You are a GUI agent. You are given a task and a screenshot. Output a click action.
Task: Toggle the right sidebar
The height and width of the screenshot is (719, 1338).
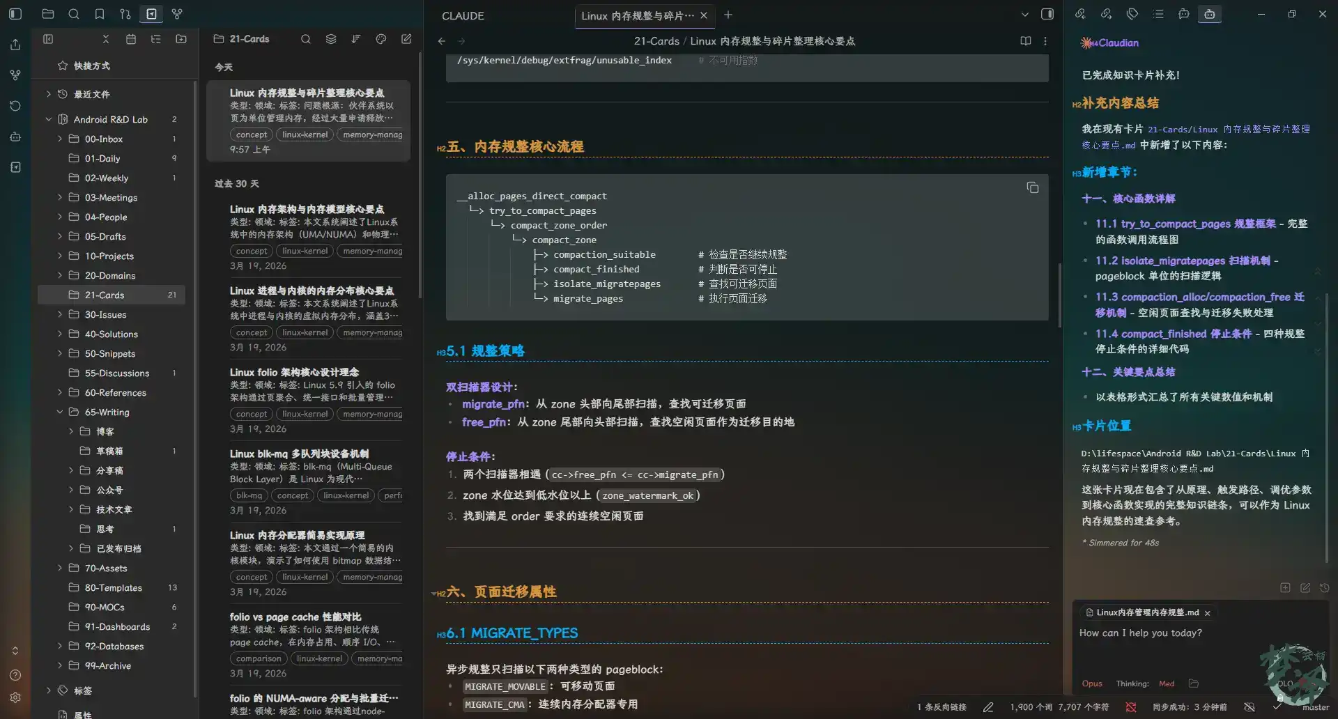pyautogui.click(x=1047, y=14)
